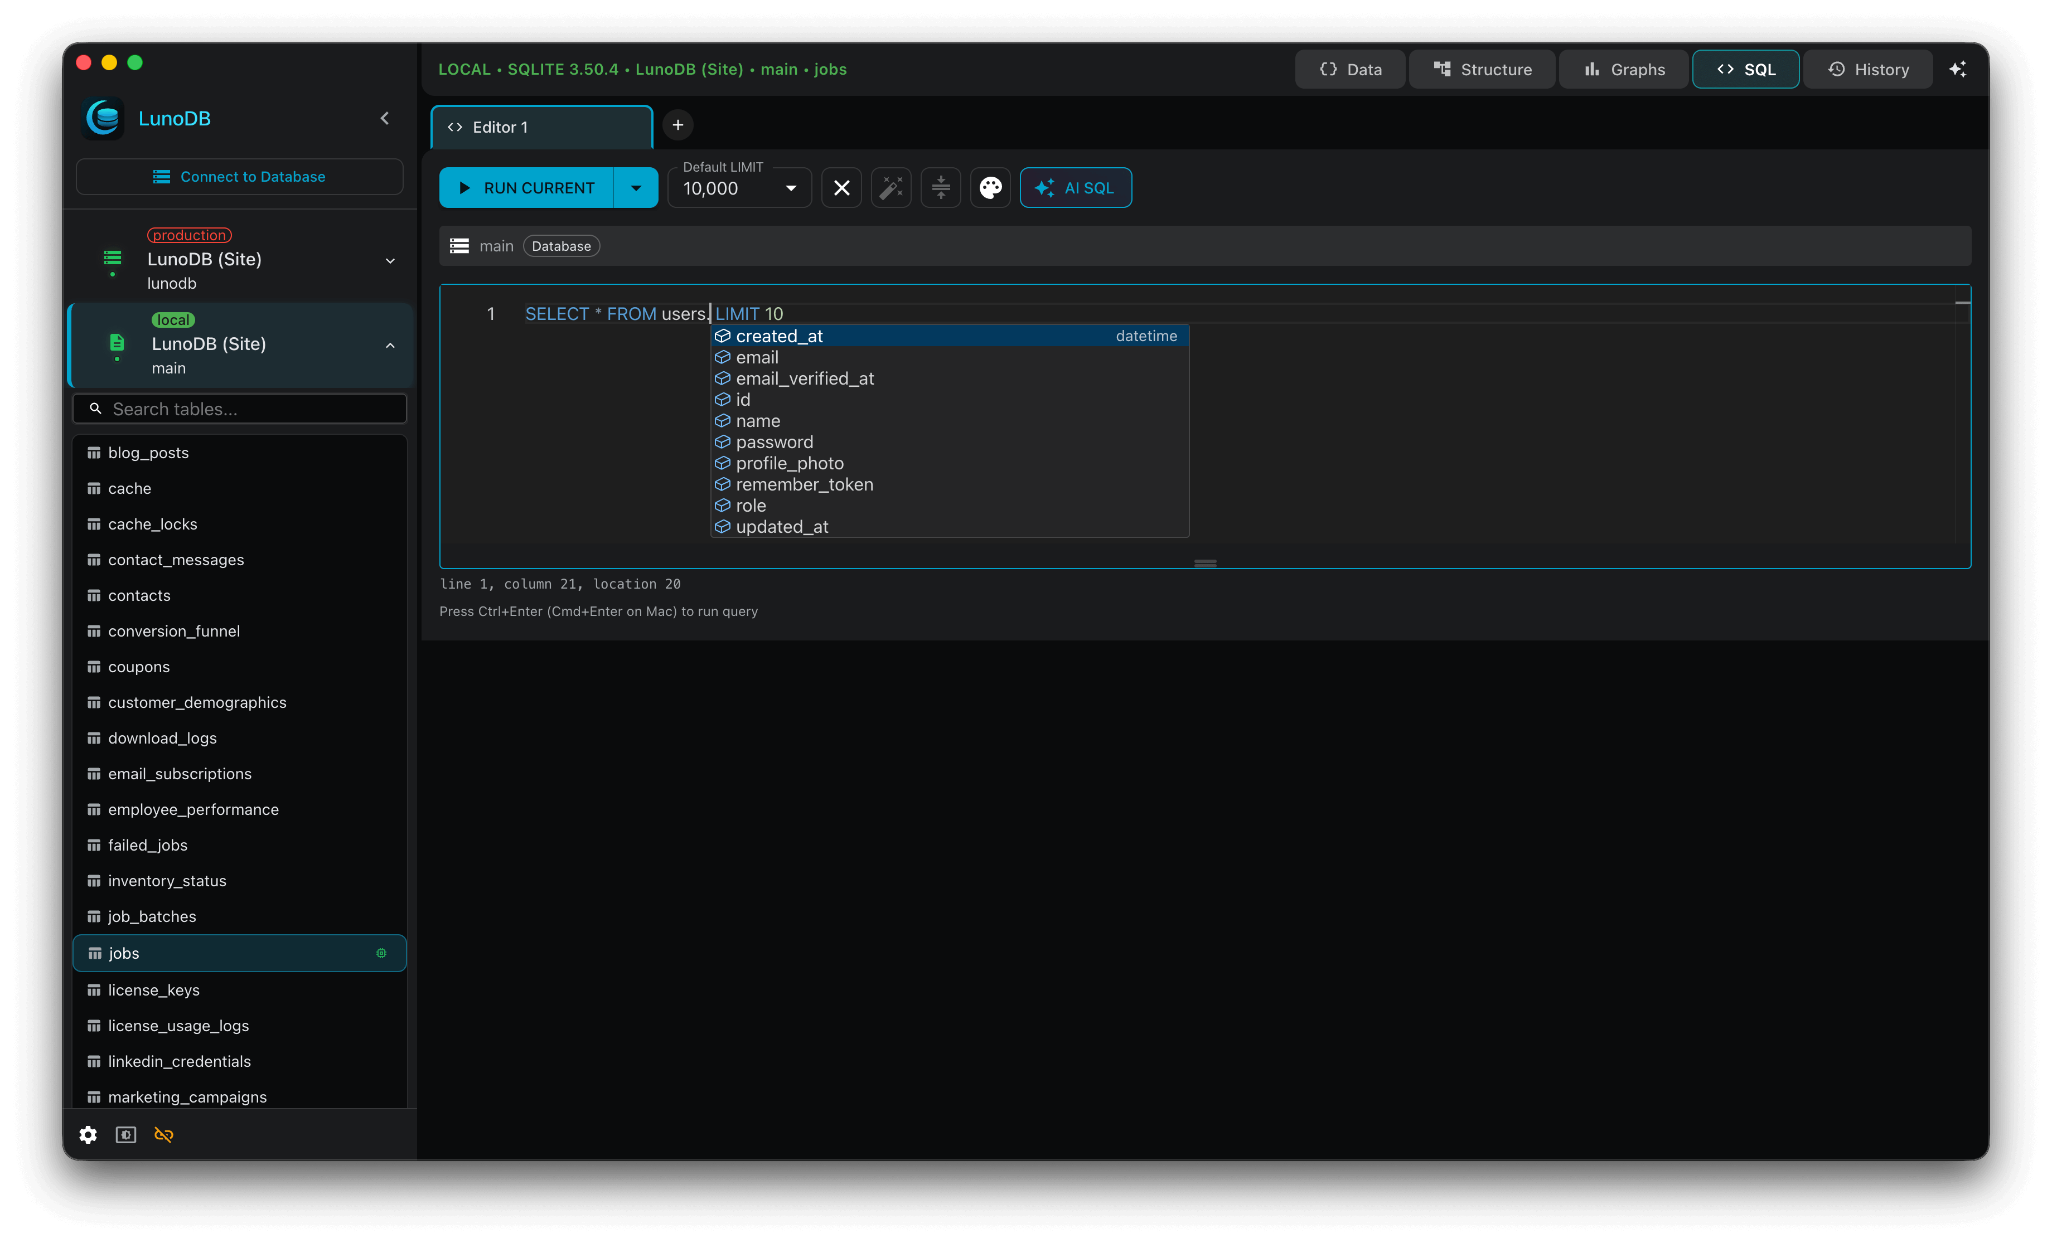Open the license_usage_logs table
2052x1243 pixels.
pyautogui.click(x=240, y=1026)
